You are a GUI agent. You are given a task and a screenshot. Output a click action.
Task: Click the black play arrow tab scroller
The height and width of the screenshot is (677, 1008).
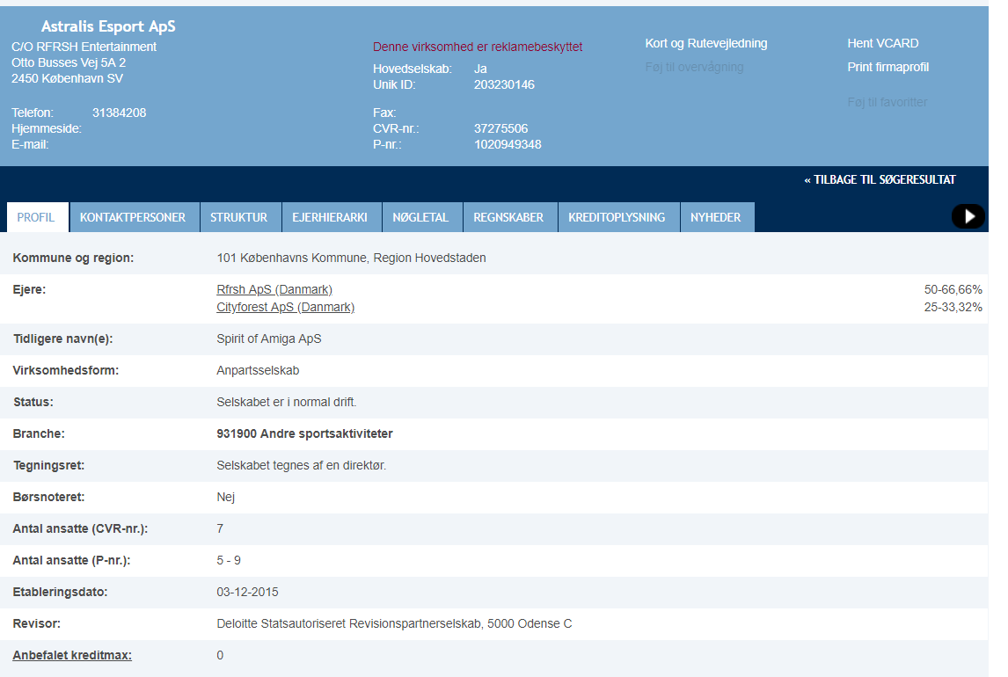(968, 216)
